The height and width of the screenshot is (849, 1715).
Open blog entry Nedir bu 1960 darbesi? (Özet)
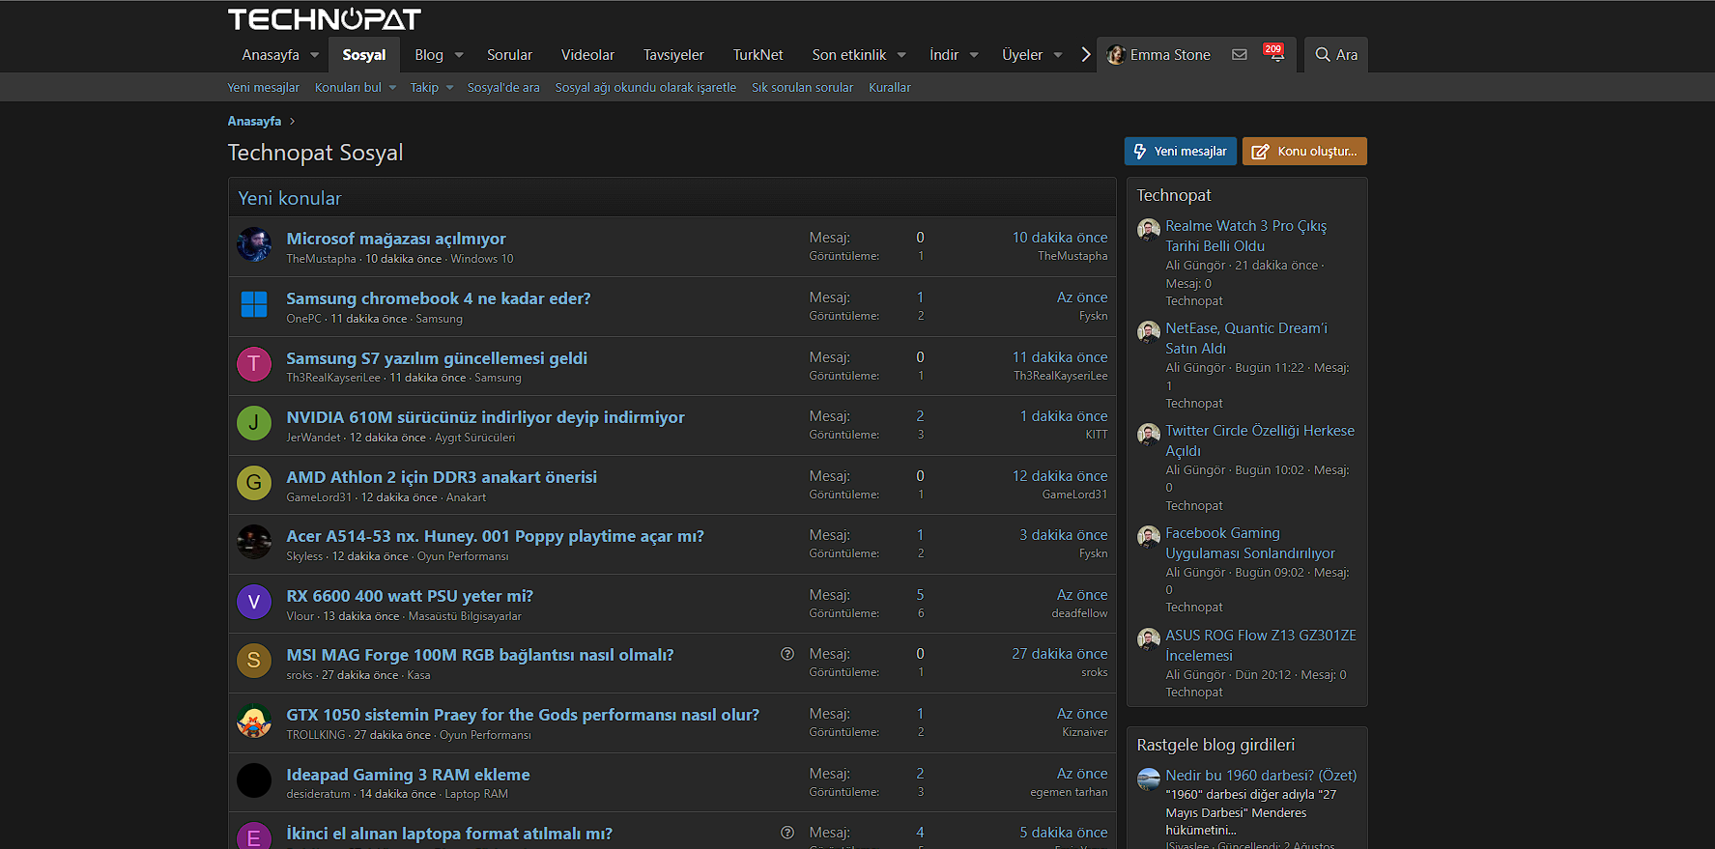pyautogui.click(x=1261, y=776)
